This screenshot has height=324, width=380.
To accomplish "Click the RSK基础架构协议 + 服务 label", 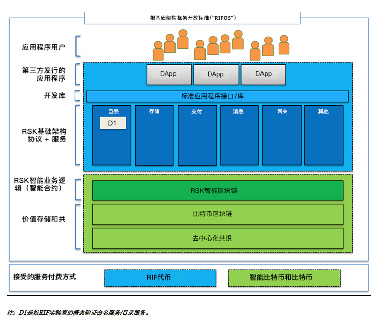I will [44, 135].
